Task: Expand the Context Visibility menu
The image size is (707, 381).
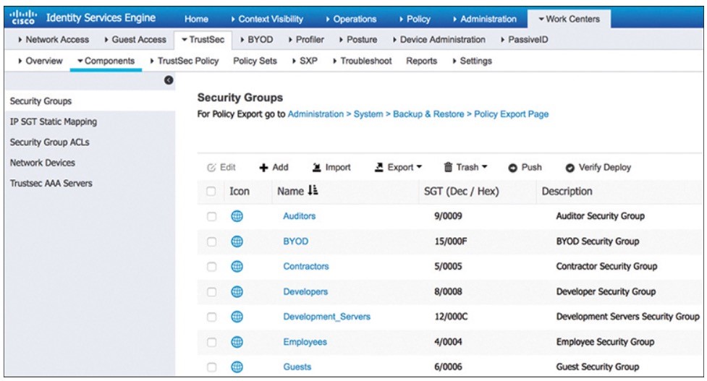Action: [x=267, y=19]
